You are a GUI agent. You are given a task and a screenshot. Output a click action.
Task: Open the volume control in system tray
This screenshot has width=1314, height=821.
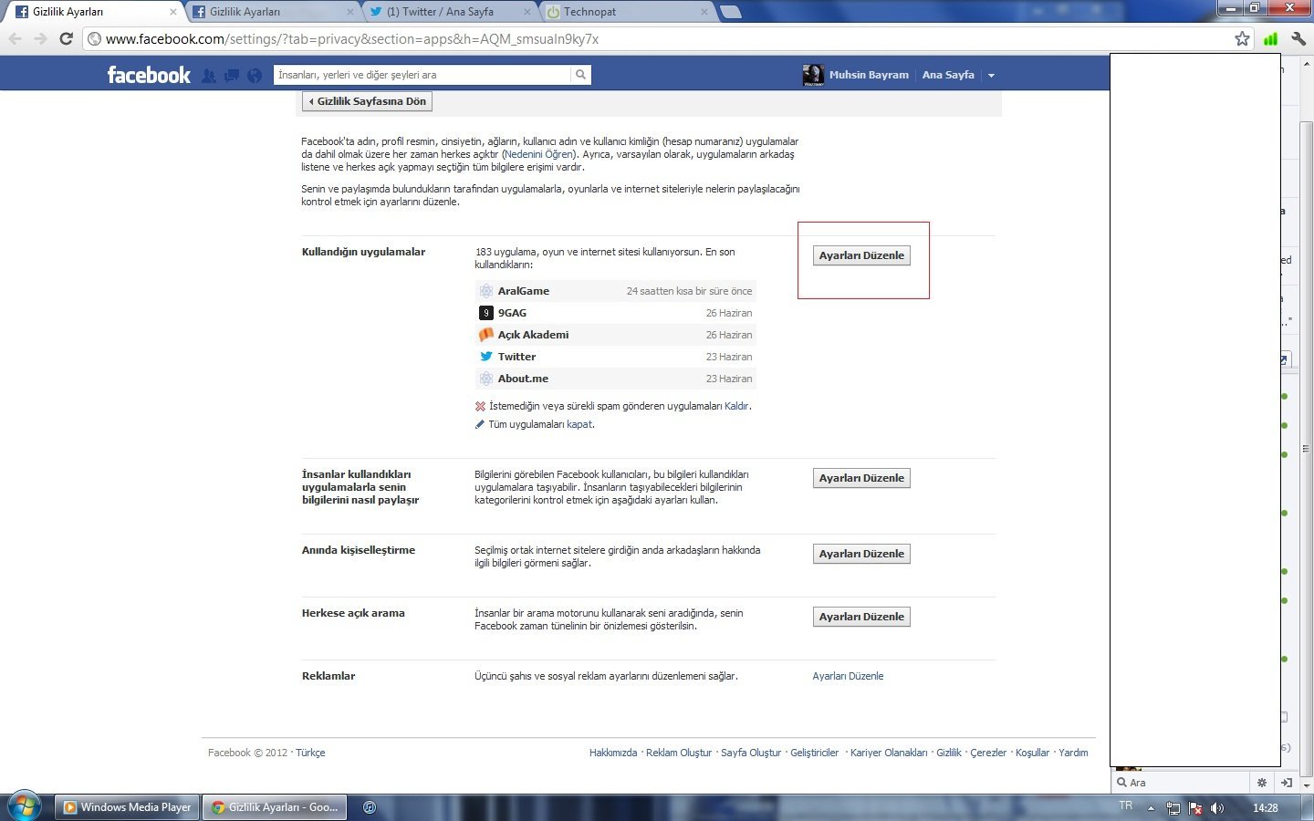pos(1217,808)
